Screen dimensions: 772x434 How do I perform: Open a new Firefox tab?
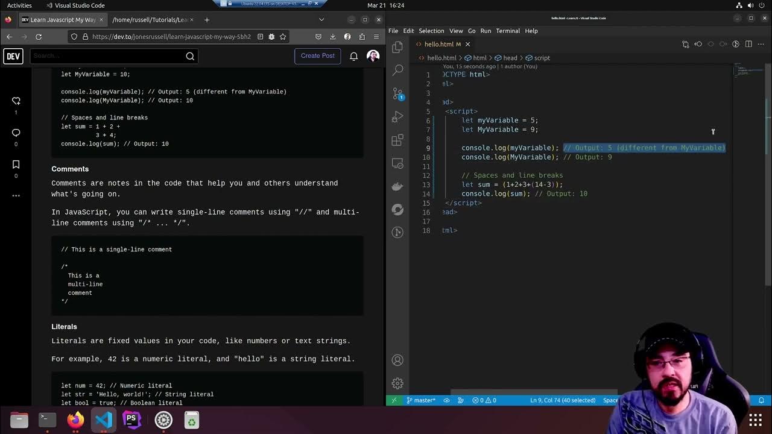coord(206,19)
